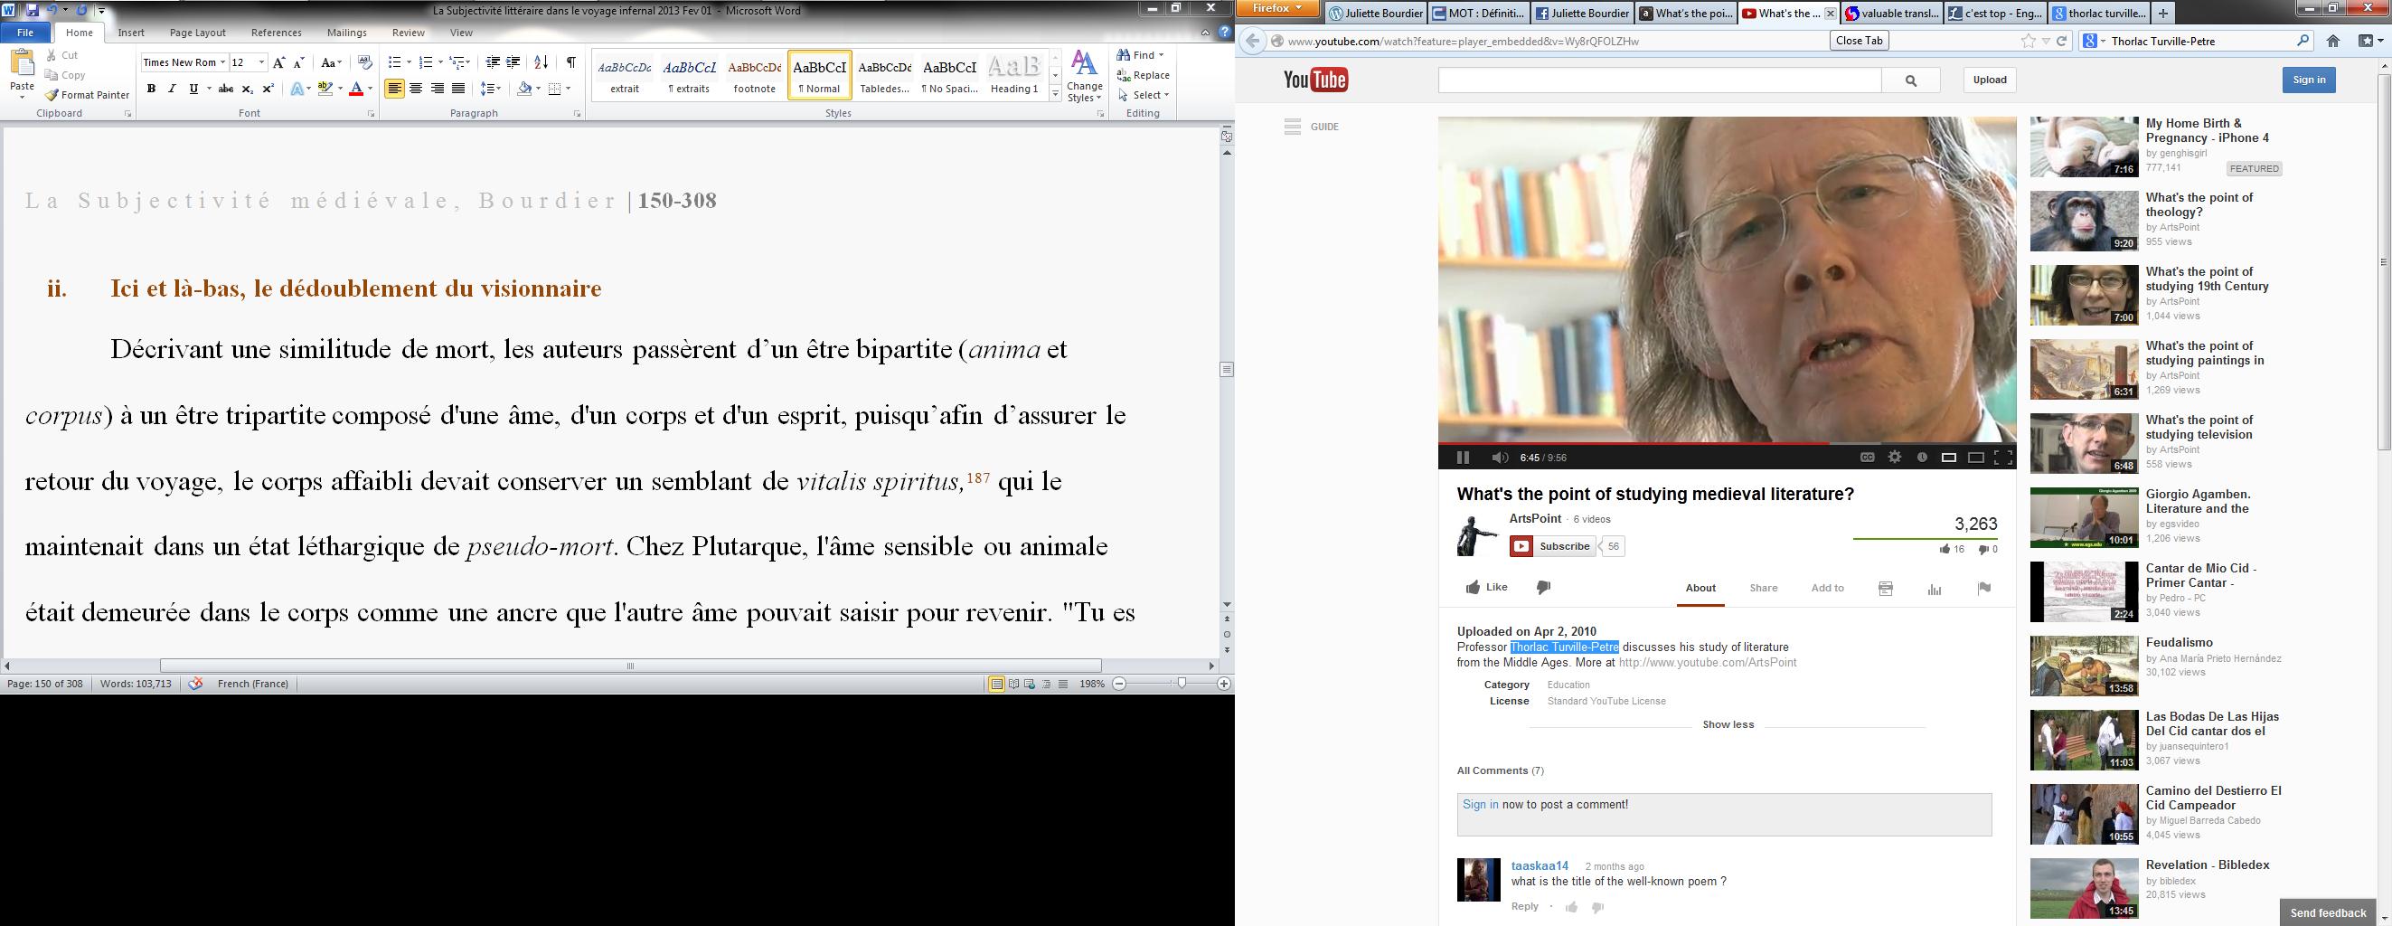Open the video settings gear icon

click(x=1894, y=457)
